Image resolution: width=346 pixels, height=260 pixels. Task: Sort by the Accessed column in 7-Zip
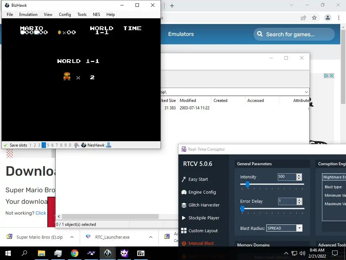[262, 100]
